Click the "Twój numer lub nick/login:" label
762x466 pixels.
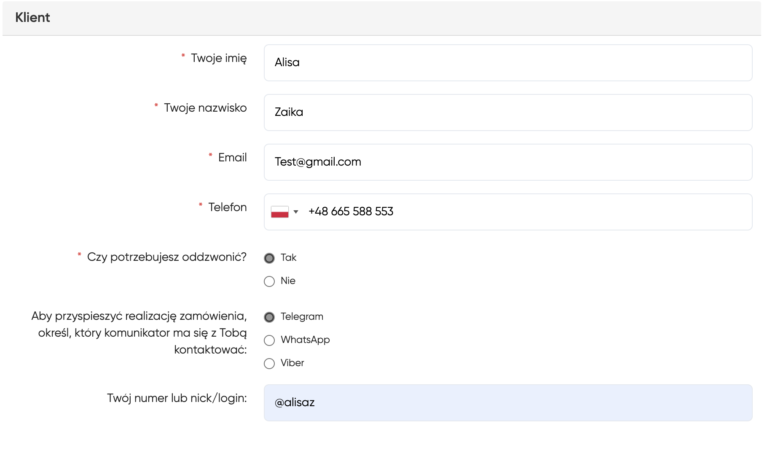click(x=177, y=398)
